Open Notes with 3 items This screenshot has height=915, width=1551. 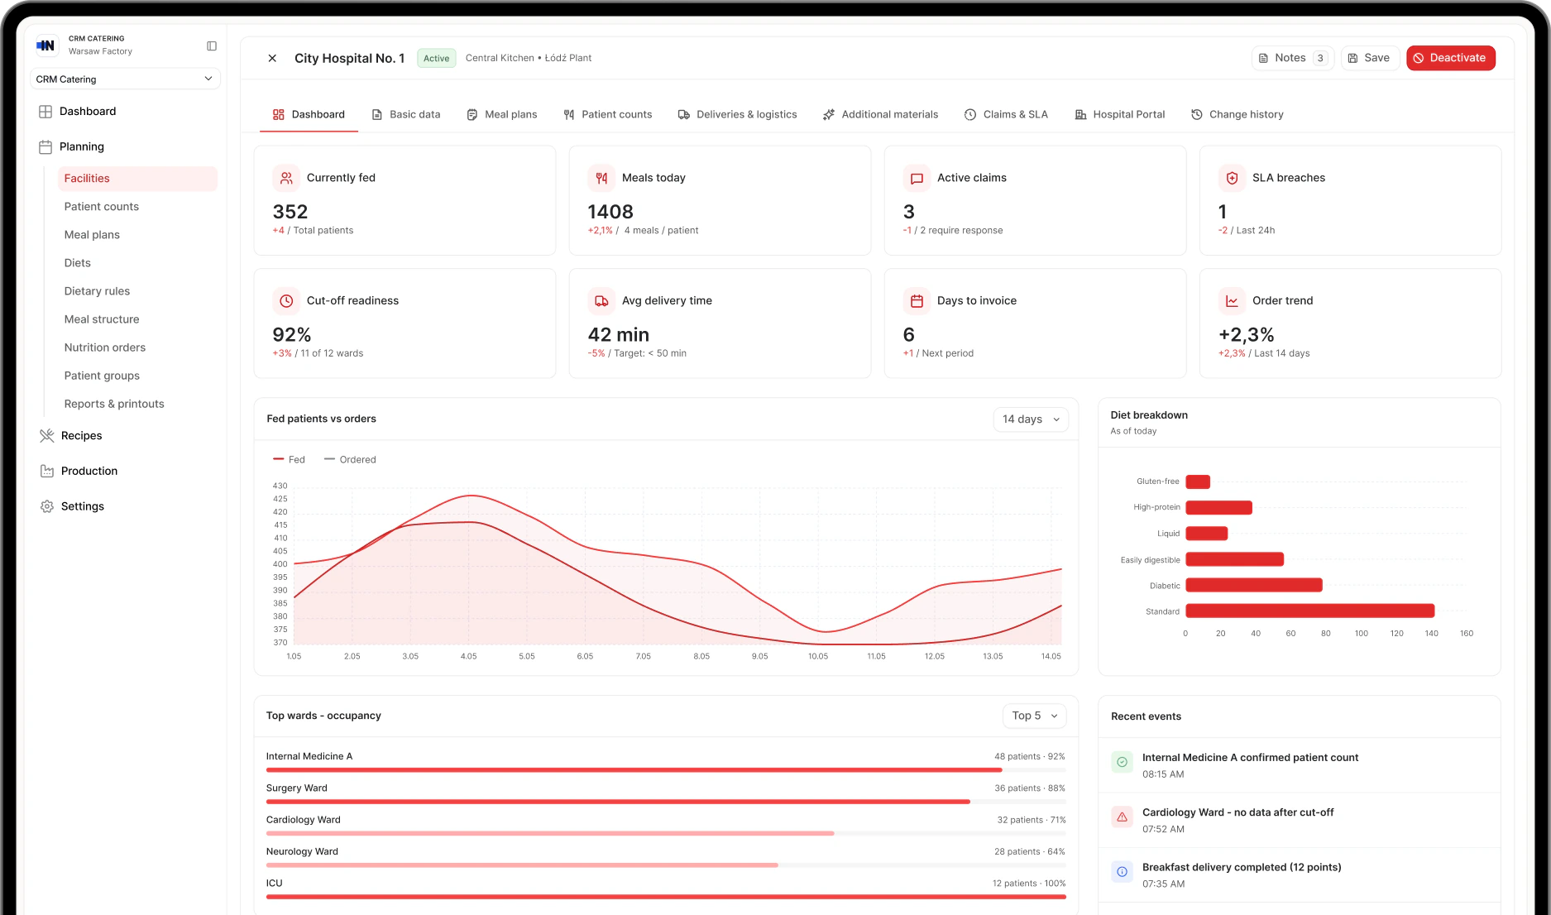tap(1292, 59)
